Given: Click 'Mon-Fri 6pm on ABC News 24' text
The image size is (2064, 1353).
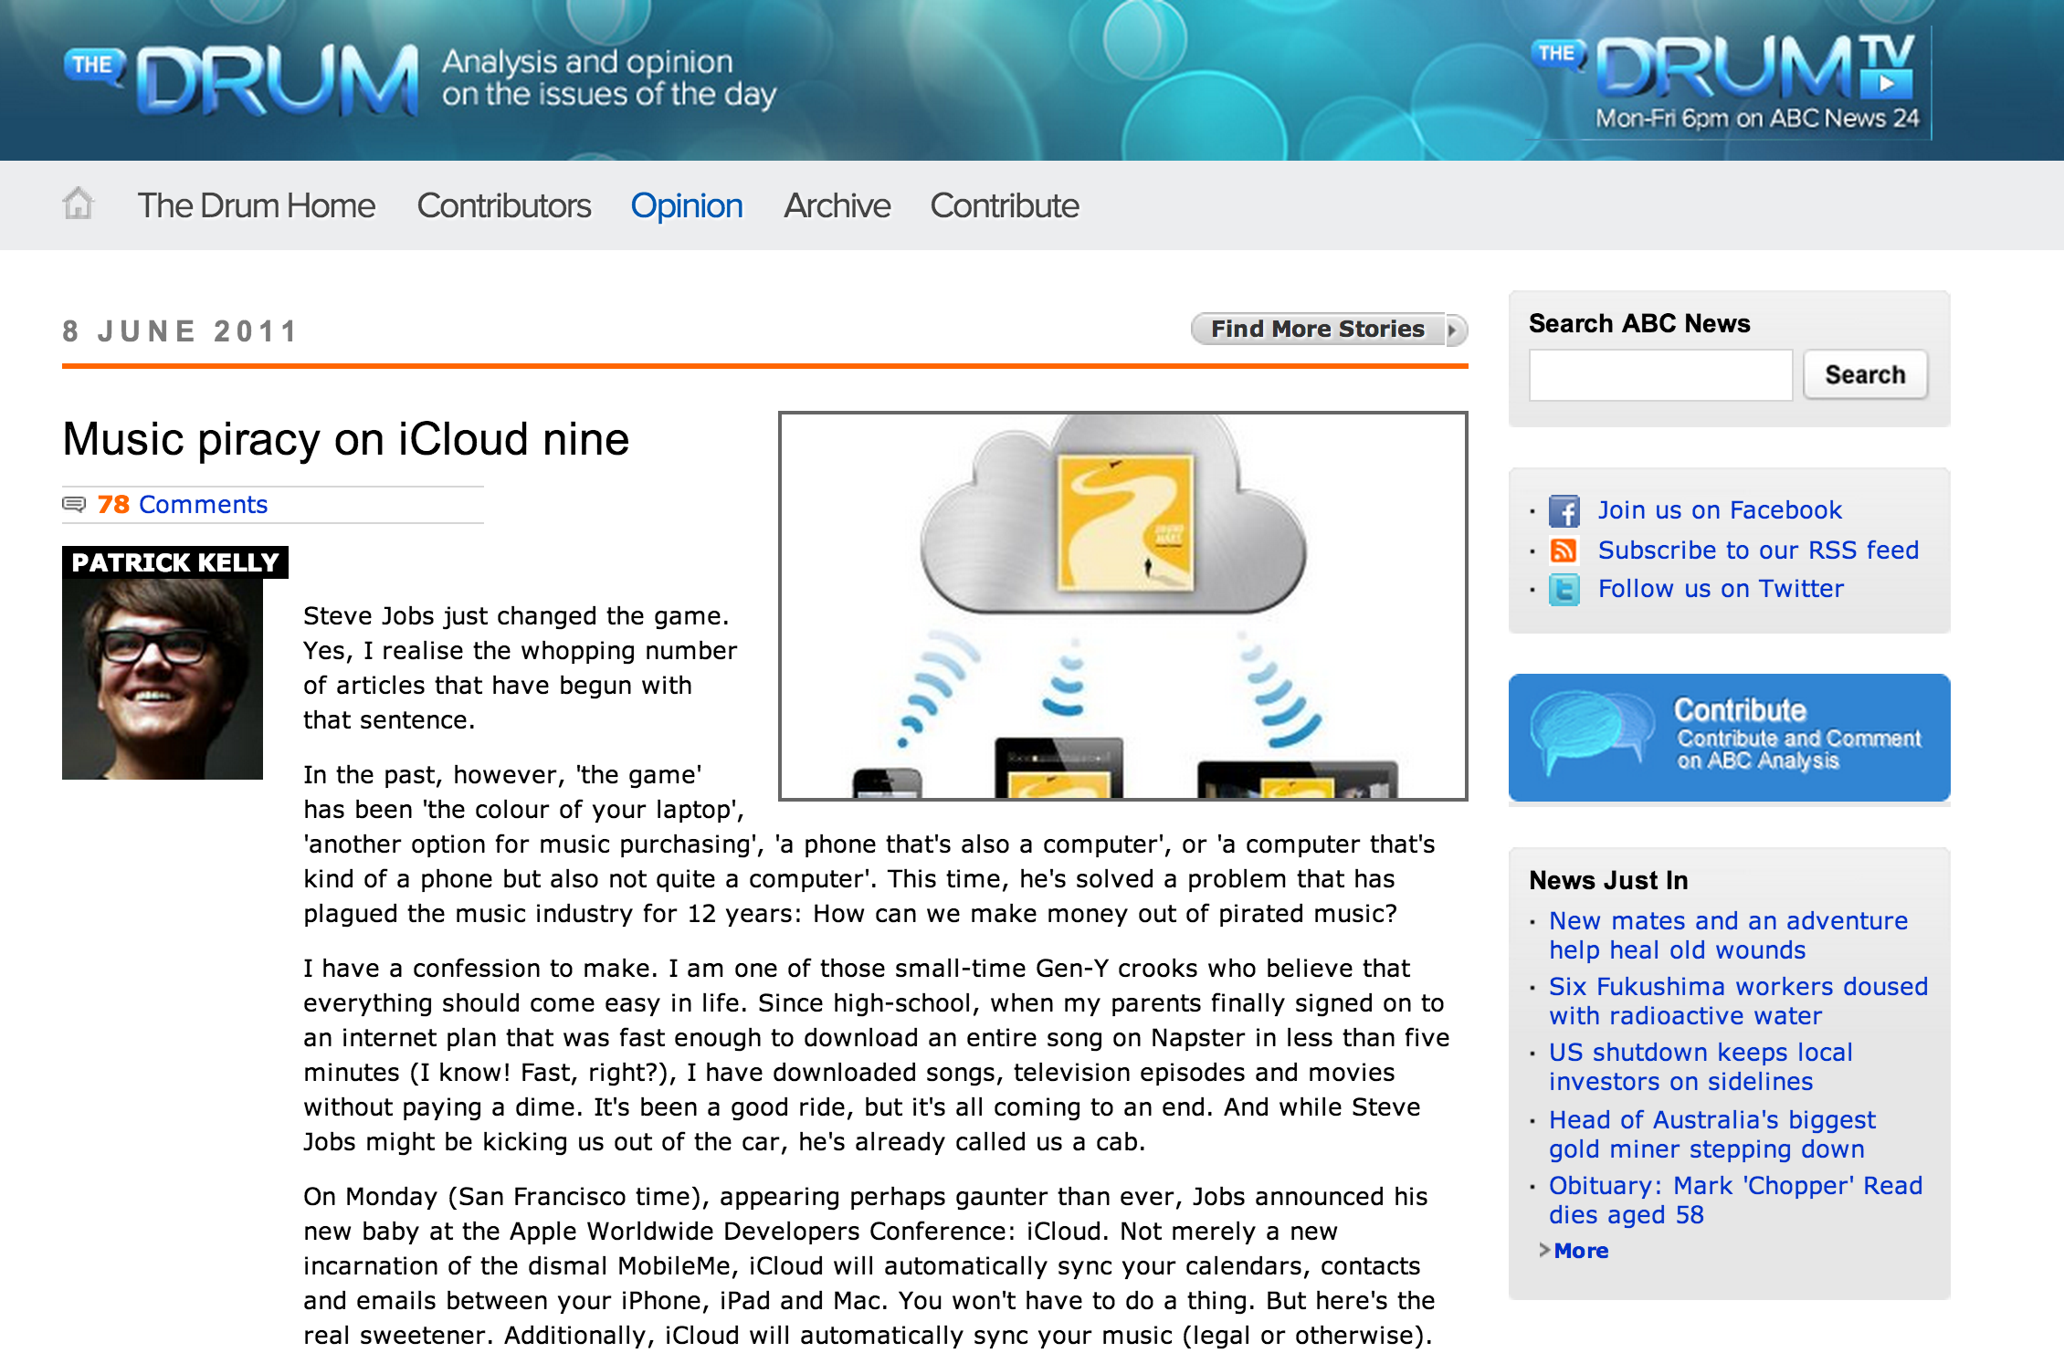Looking at the screenshot, I should point(1757,118).
